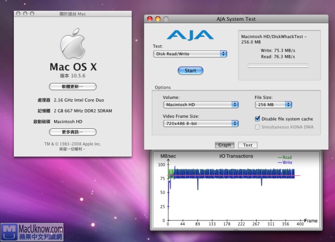
Task: Click the startup disk text Macintosh HD
Action: (68, 121)
